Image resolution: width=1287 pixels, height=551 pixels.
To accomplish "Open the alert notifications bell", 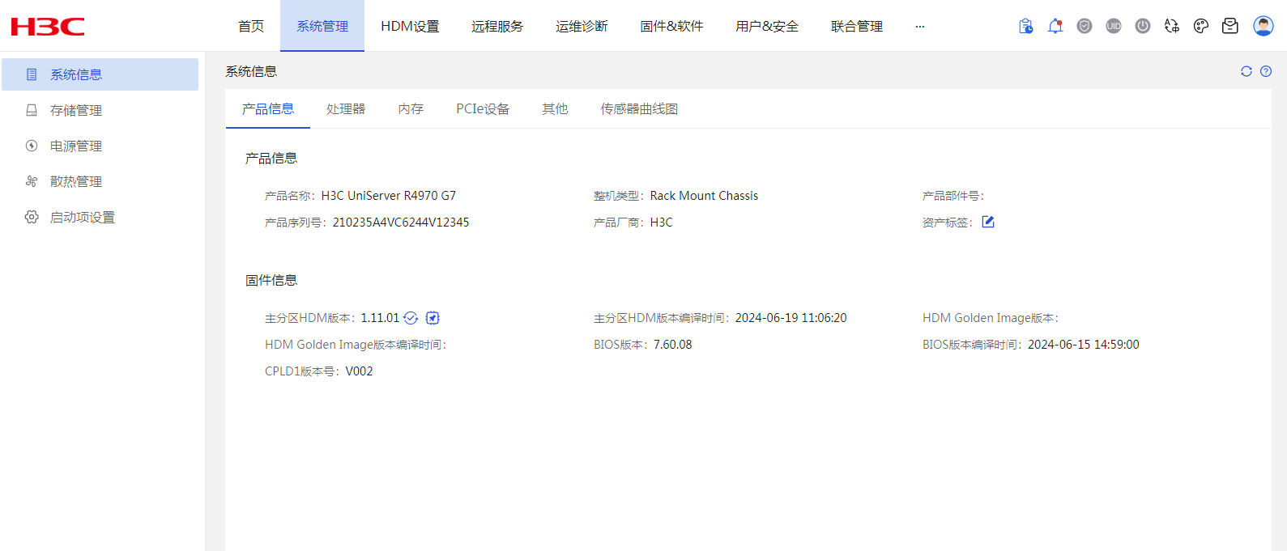I will point(1055,26).
